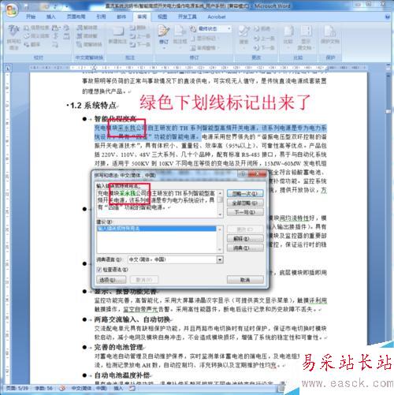Go to next comment (下一条) in 批注 group
Image resolution: width=394 pixels, height=395 pixels.
point(140,44)
